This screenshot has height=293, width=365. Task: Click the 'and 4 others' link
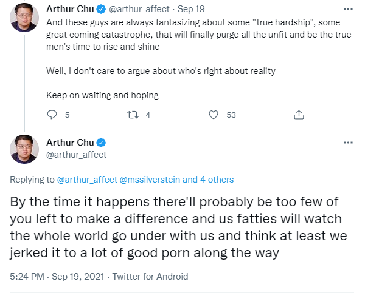(208, 180)
